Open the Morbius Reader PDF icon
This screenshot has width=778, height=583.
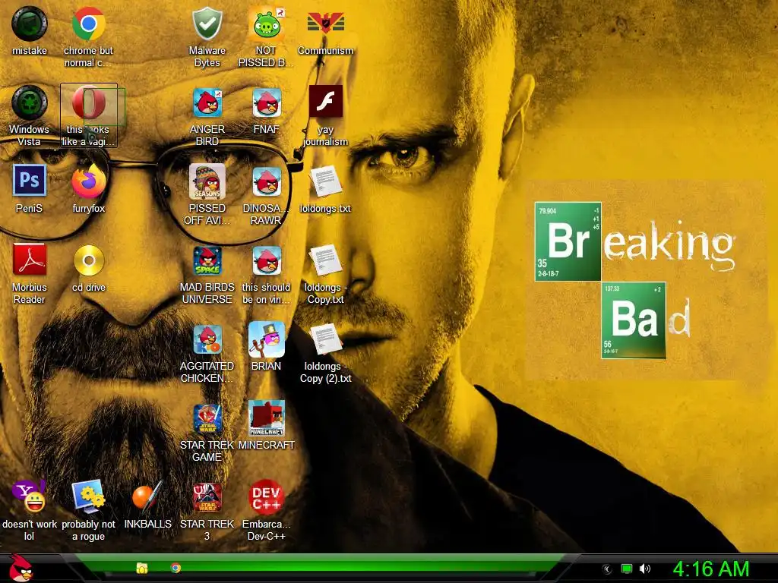[x=30, y=260]
